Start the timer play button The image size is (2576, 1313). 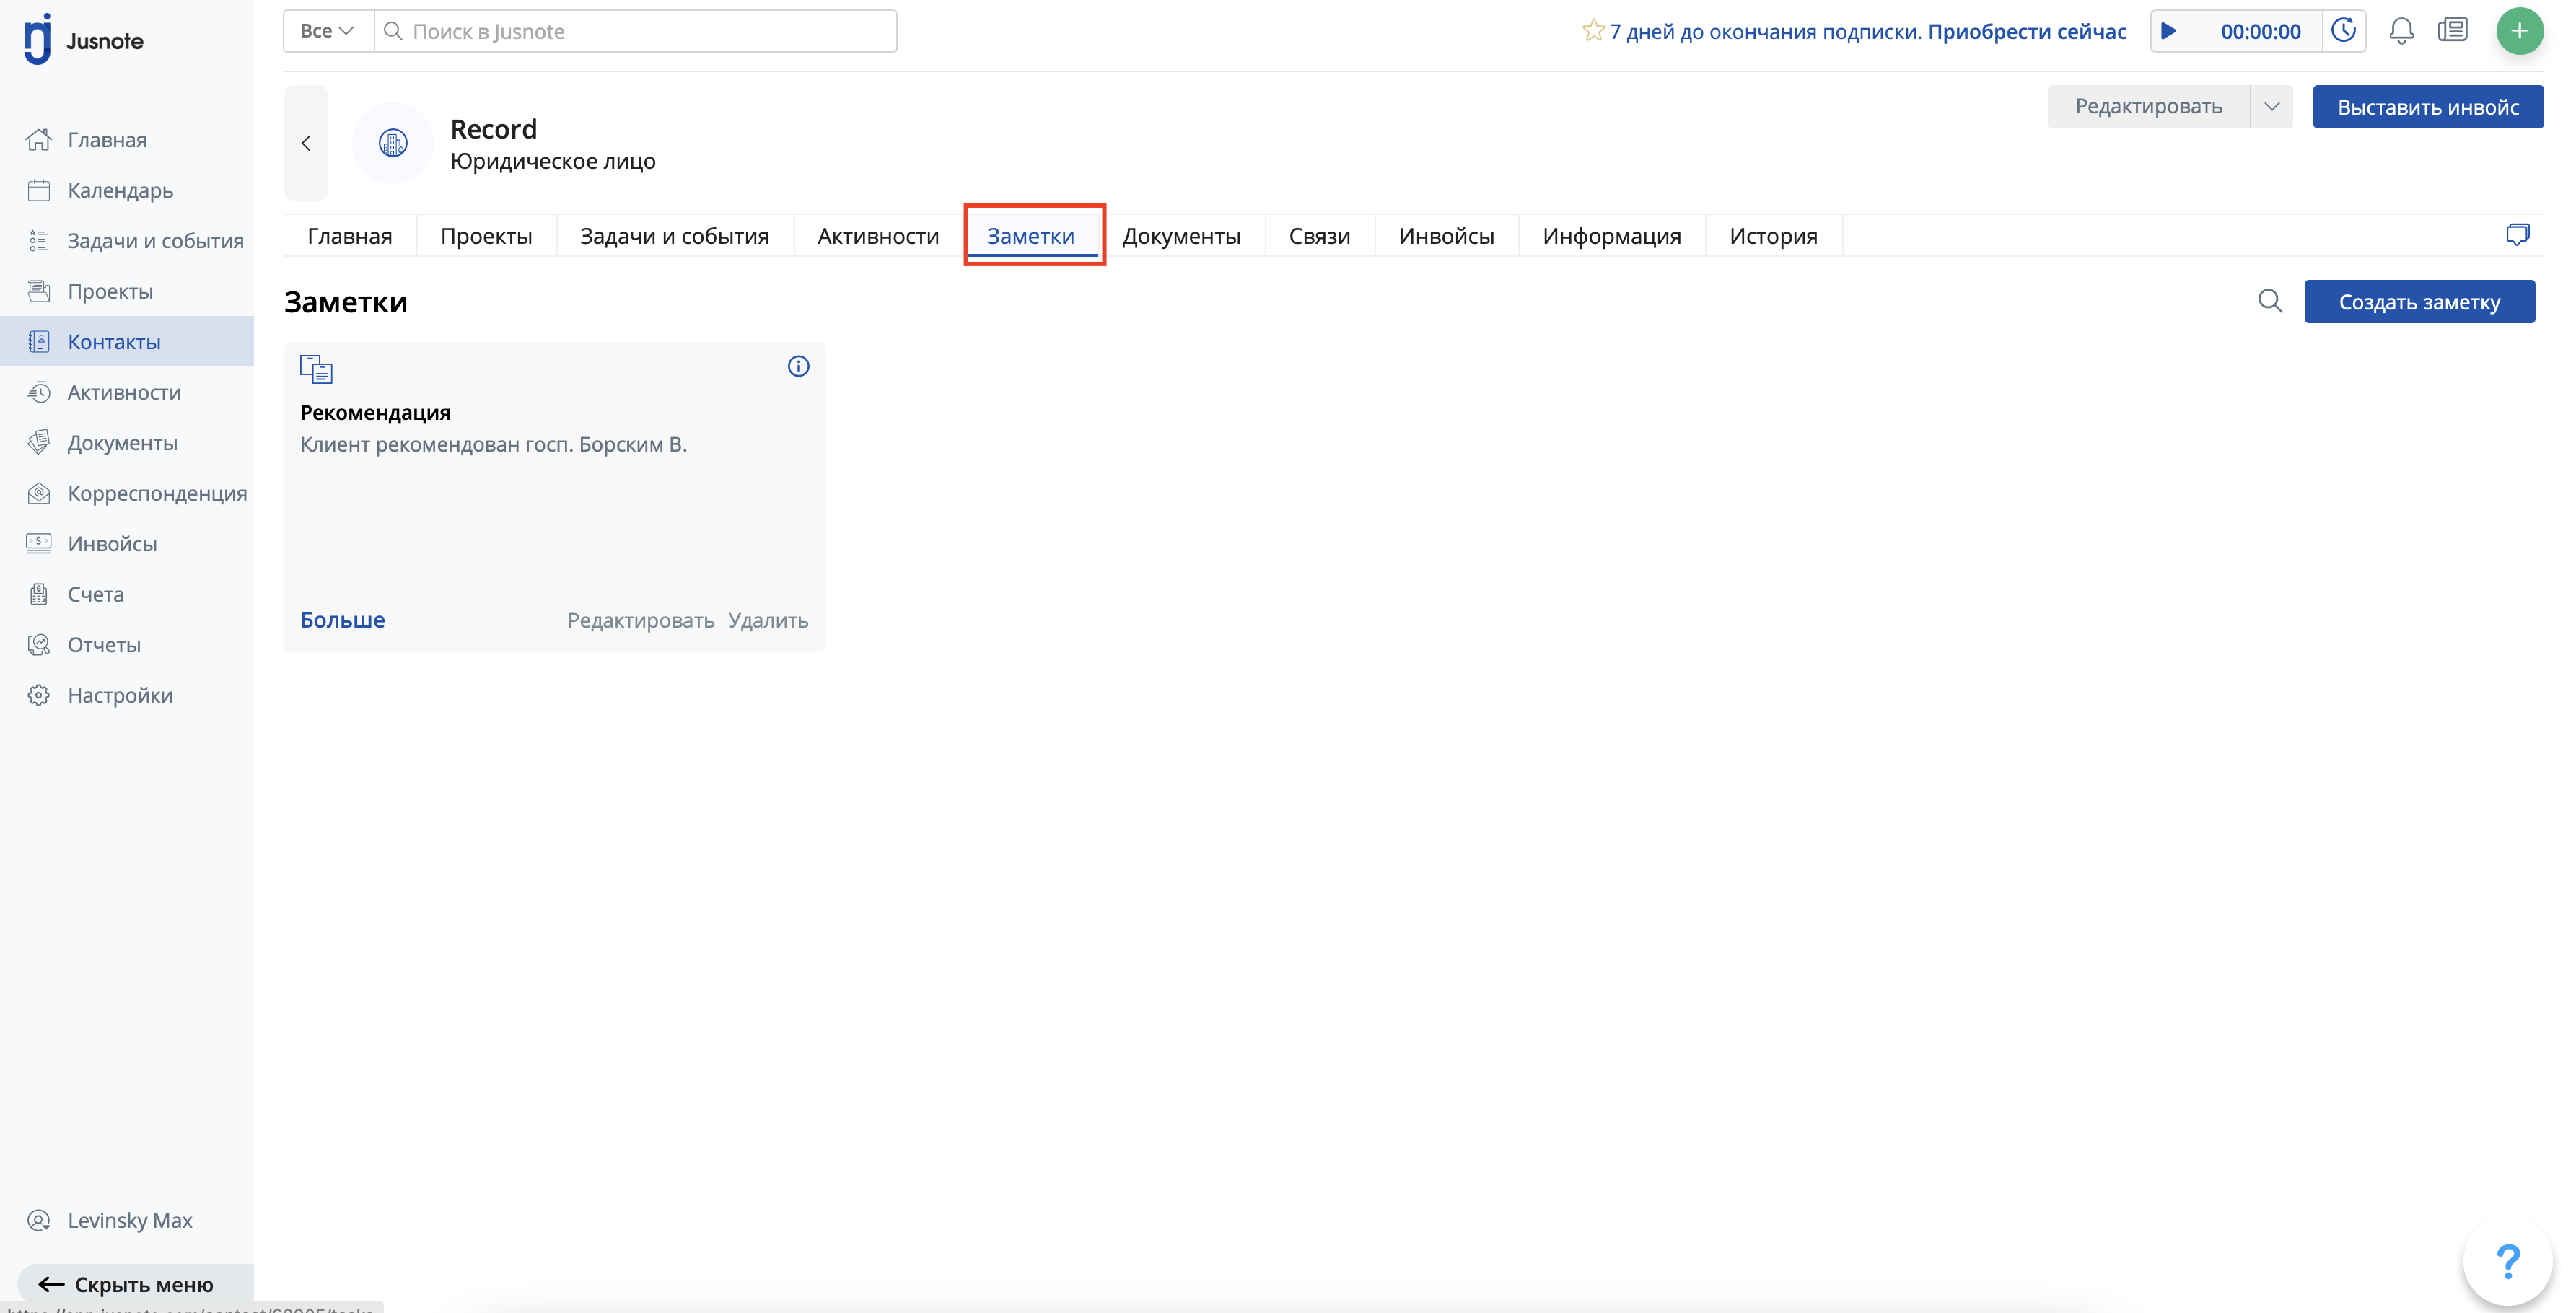coord(2169,31)
